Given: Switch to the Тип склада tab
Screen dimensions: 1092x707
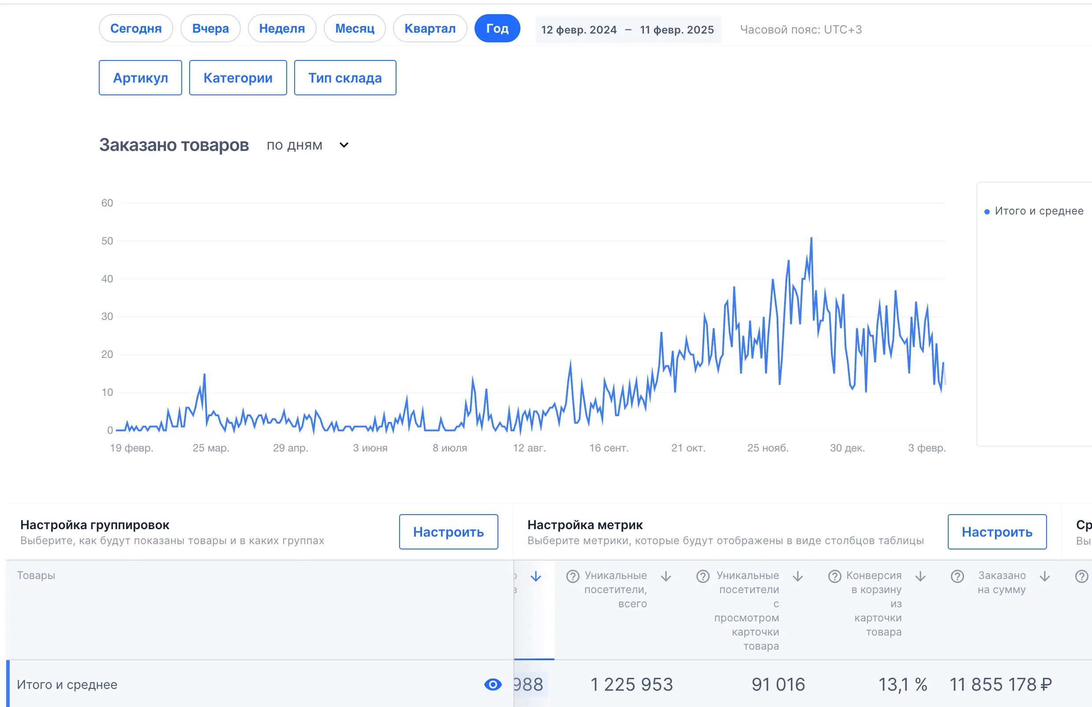Looking at the screenshot, I should 344,78.
